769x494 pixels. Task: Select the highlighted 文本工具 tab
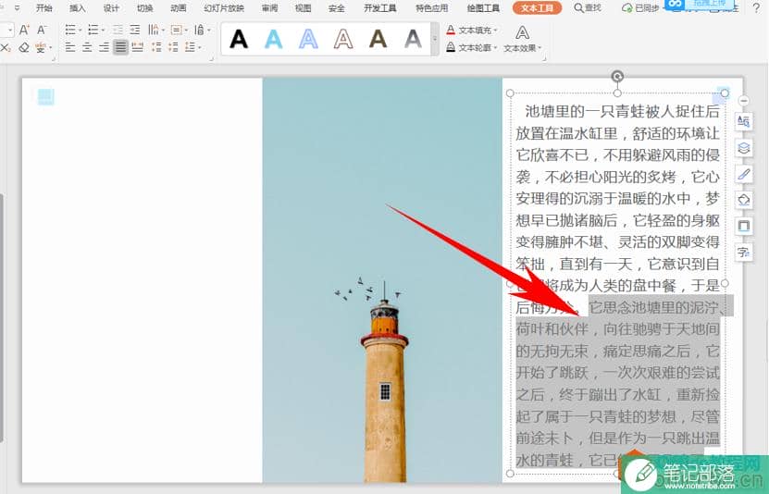pyautogui.click(x=537, y=7)
